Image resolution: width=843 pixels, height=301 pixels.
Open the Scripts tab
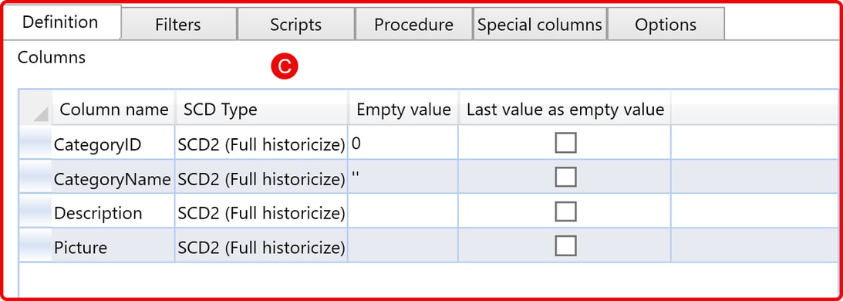point(295,24)
